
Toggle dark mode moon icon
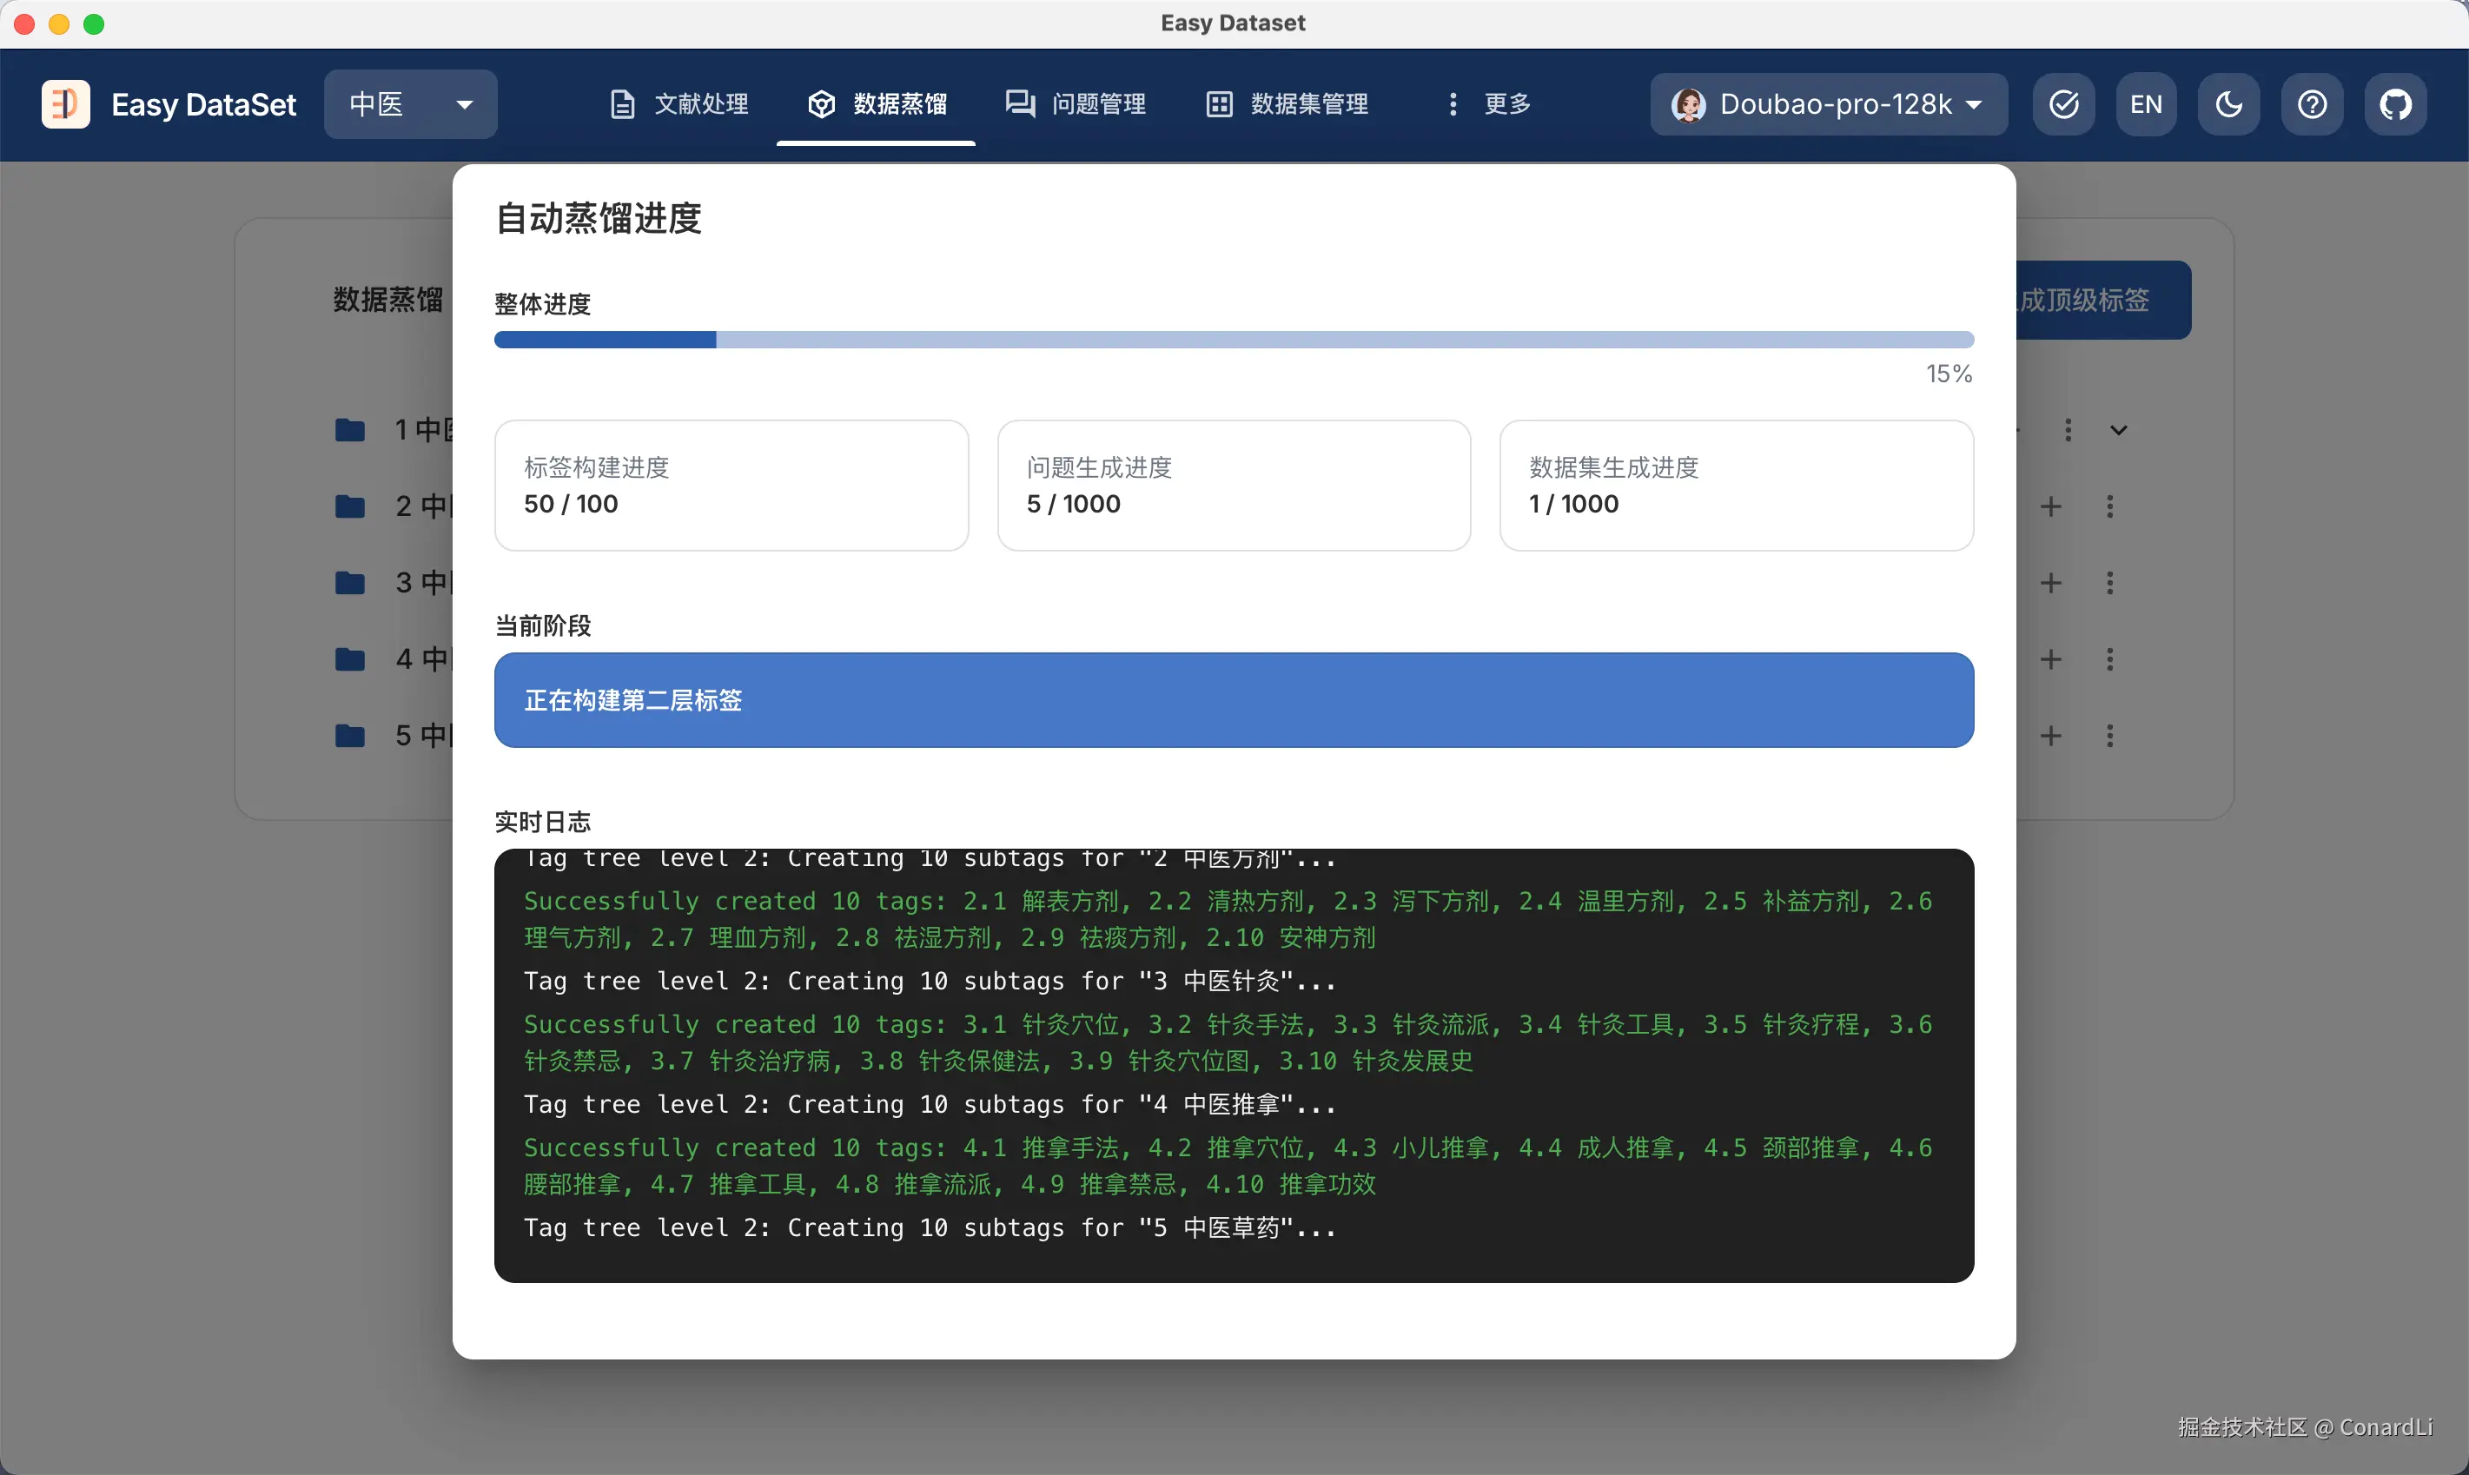(x=2228, y=104)
